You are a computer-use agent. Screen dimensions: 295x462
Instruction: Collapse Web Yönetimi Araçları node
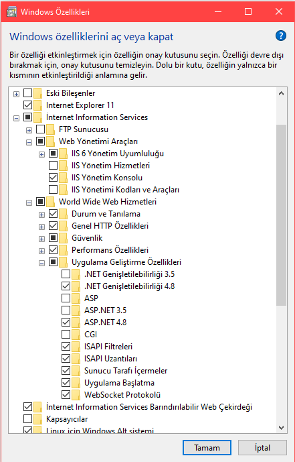29,142
